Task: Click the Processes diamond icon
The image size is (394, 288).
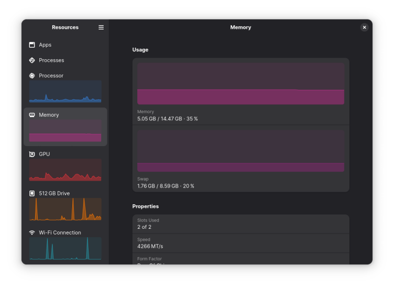Action: point(32,60)
